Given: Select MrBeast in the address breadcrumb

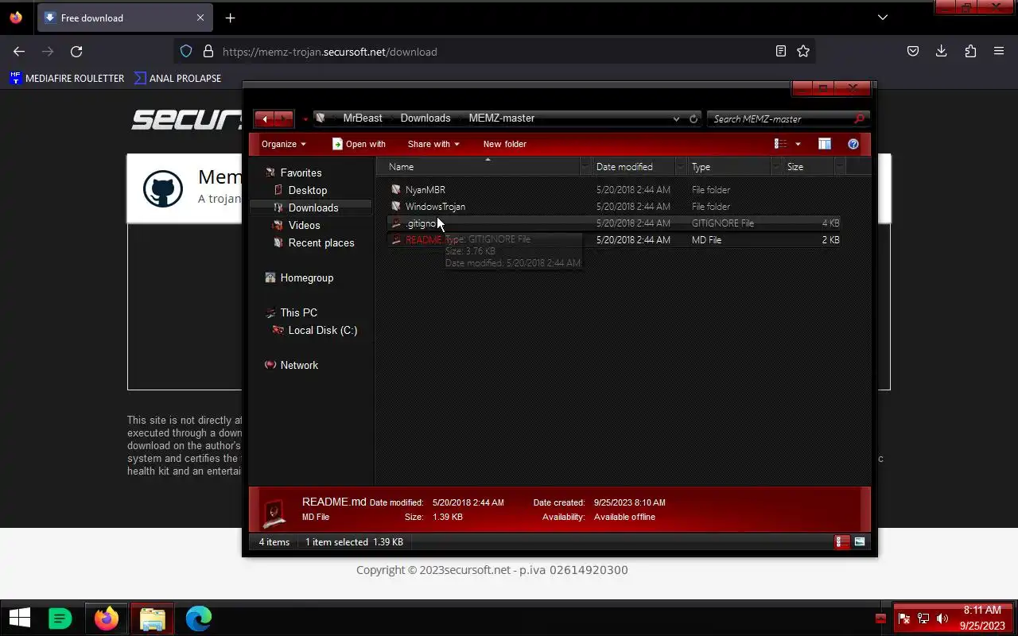Looking at the screenshot, I should (363, 118).
